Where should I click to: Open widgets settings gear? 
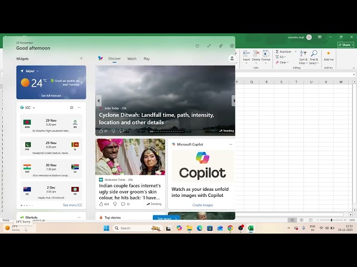[x=232, y=46]
